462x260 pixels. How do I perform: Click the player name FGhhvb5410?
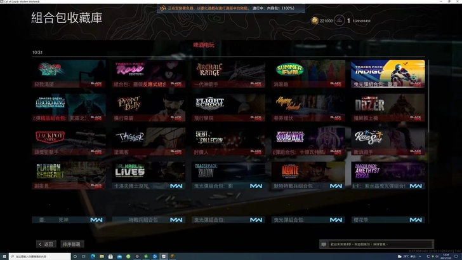362,21
